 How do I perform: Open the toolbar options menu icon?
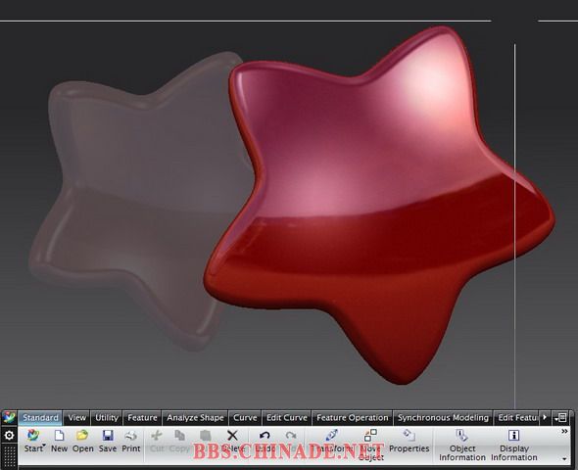560,418
